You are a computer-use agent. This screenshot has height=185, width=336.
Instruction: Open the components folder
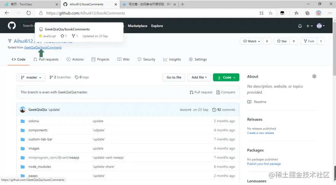tap(38, 130)
